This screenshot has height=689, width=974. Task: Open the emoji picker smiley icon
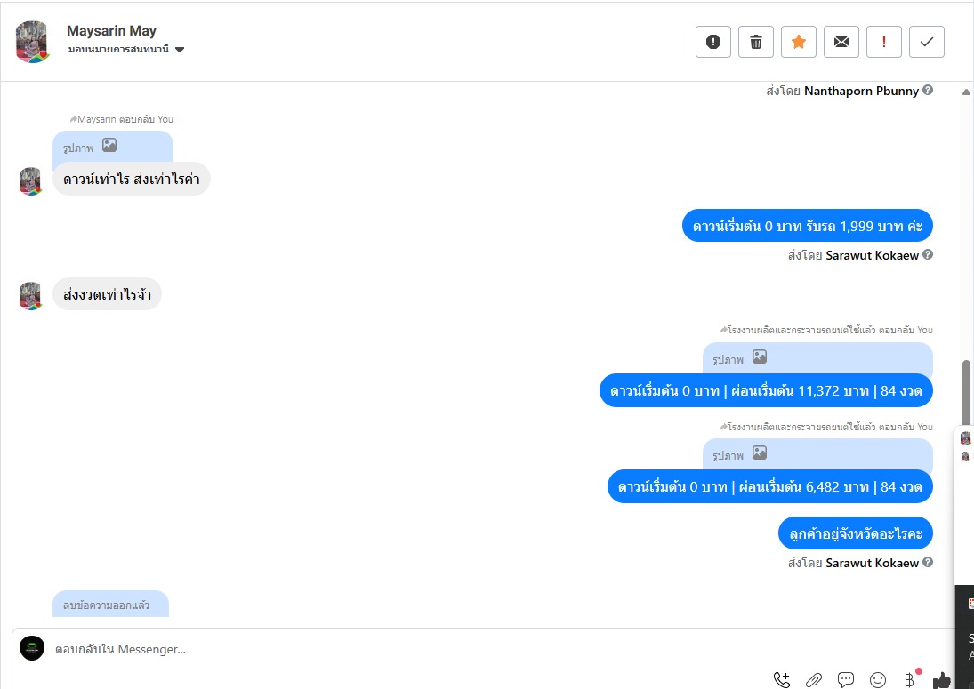tap(878, 680)
